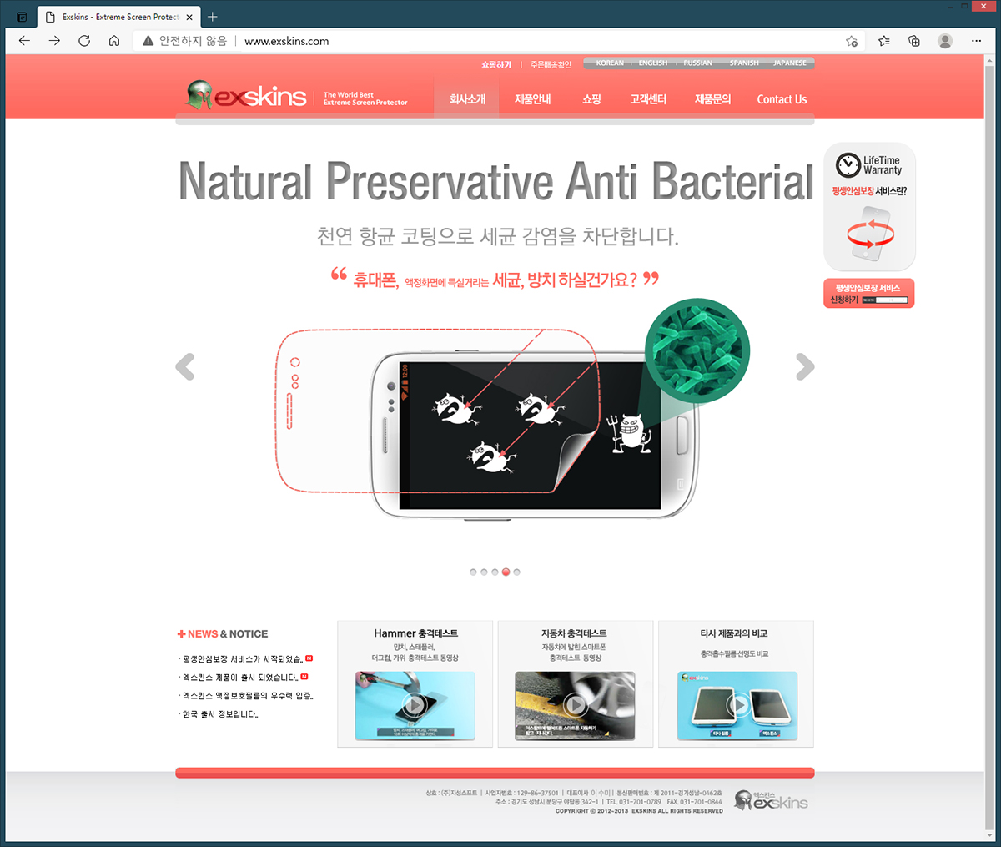The height and width of the screenshot is (847, 1001).
Task: Reload the page with refresh icon
Action: [84, 41]
